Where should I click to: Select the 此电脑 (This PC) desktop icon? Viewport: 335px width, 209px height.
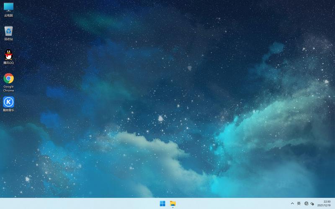tap(8, 7)
